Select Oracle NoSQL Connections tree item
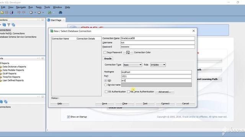The height and width of the screenshot is (137, 245). [x=12, y=33]
